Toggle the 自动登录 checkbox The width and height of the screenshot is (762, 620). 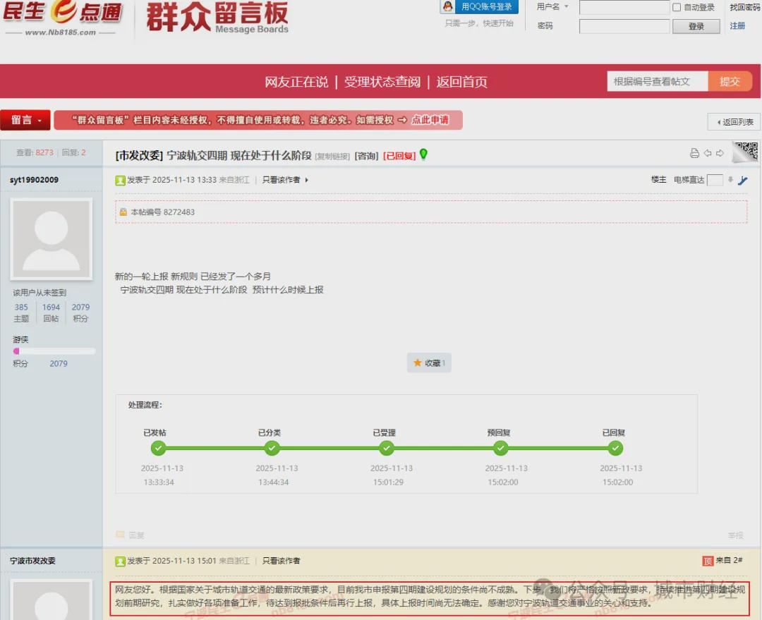[x=677, y=7]
